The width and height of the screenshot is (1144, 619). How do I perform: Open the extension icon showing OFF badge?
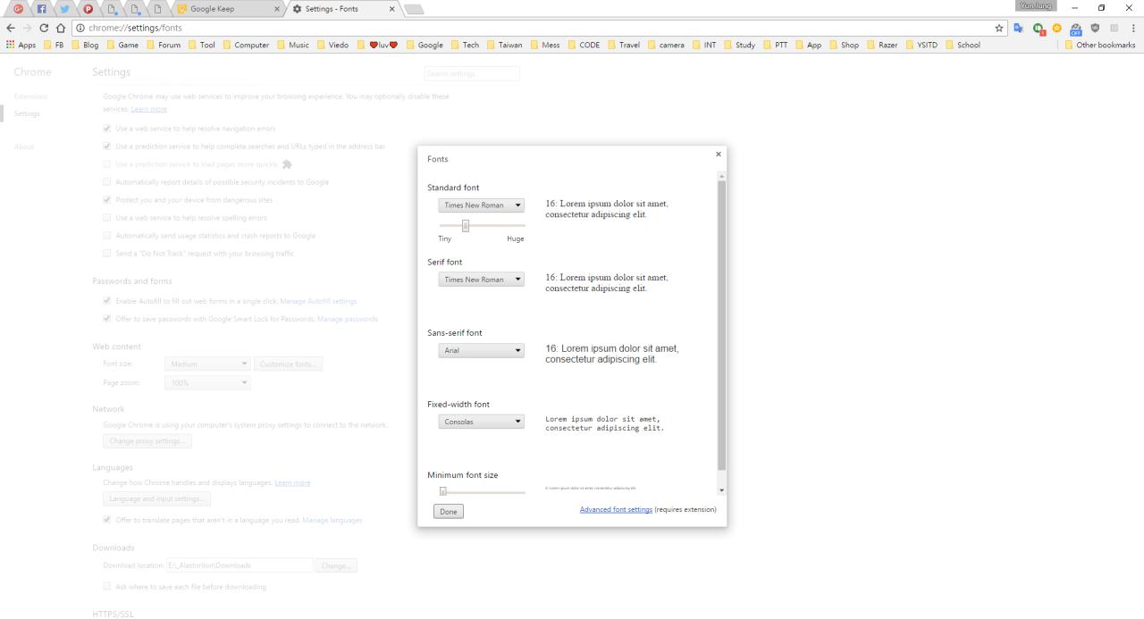point(1076,29)
